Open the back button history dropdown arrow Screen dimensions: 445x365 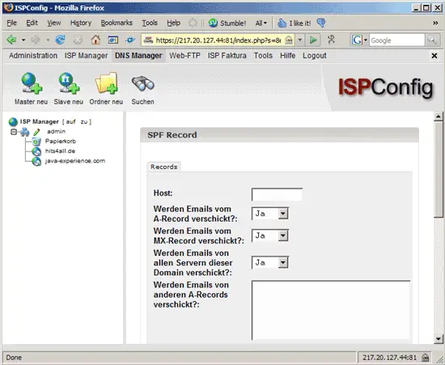pyautogui.click(x=23, y=40)
